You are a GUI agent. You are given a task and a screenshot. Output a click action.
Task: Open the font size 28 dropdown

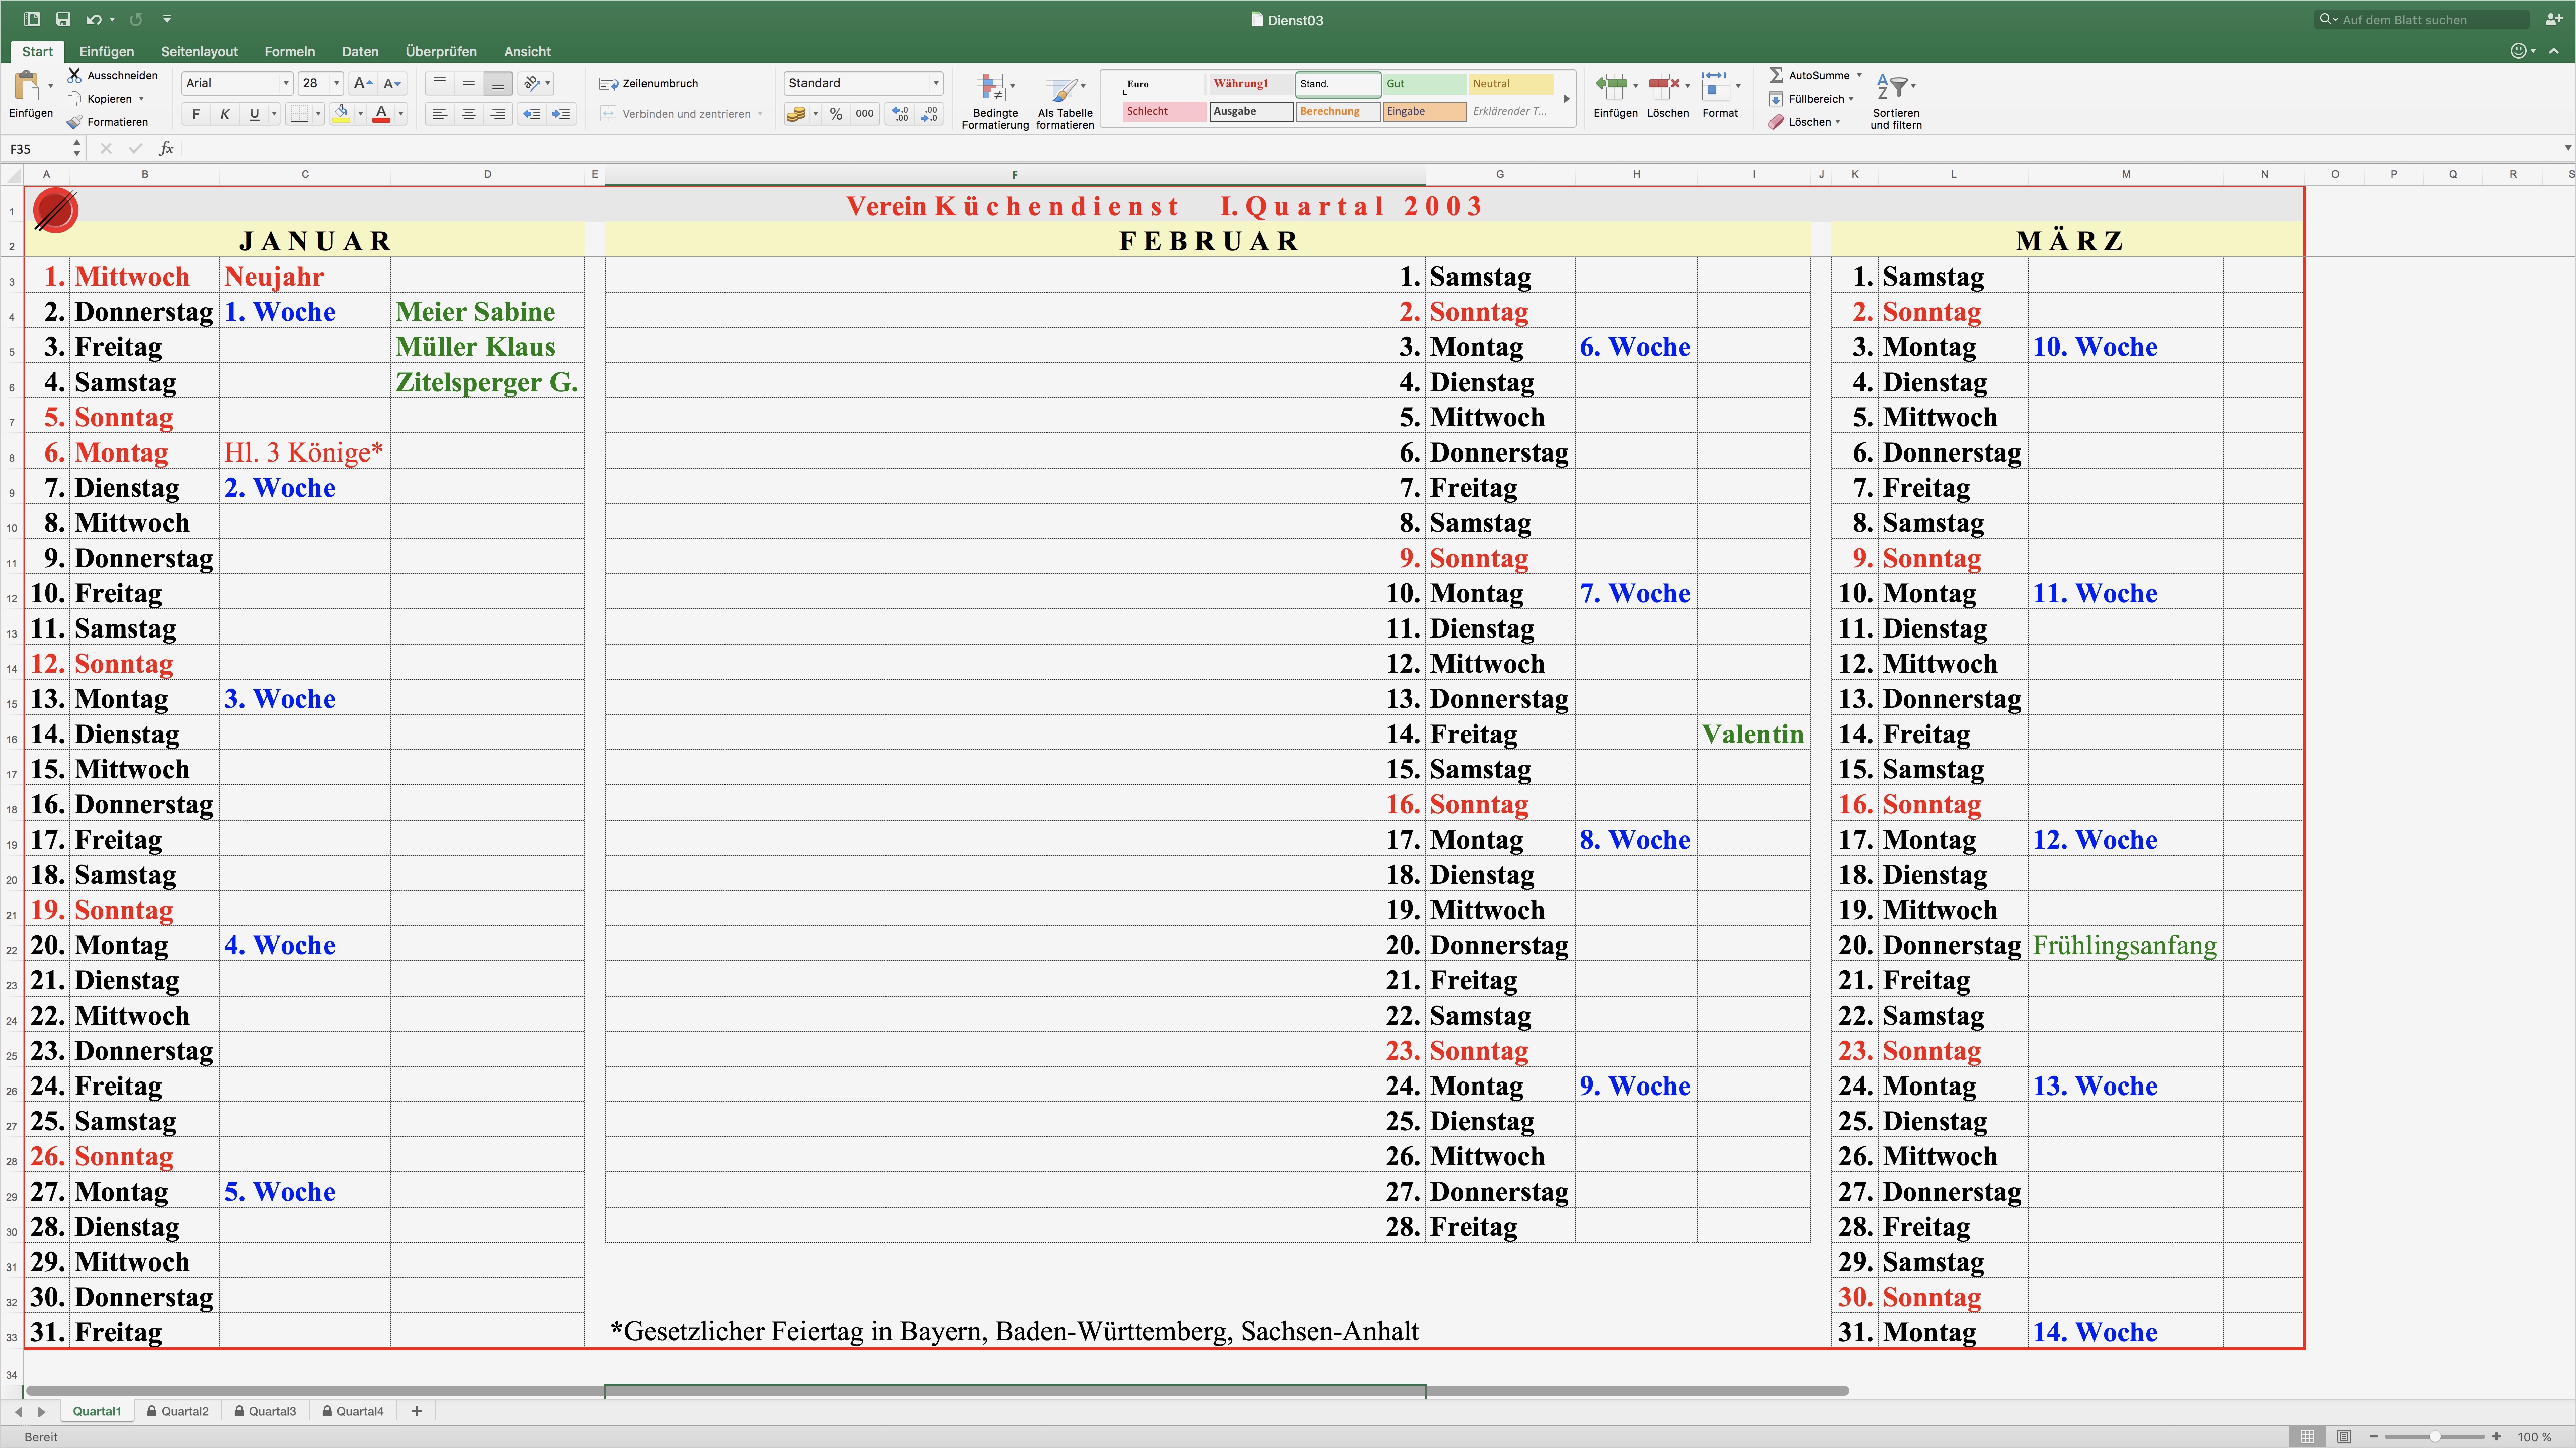337,84
